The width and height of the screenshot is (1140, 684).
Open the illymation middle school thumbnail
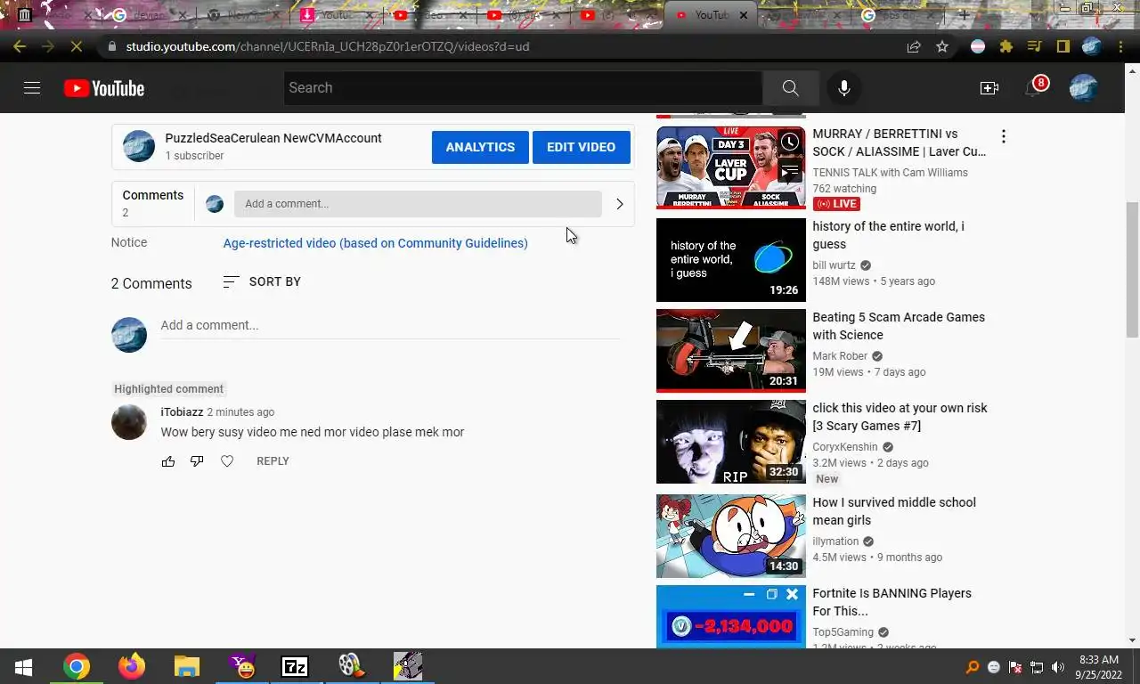(730, 536)
